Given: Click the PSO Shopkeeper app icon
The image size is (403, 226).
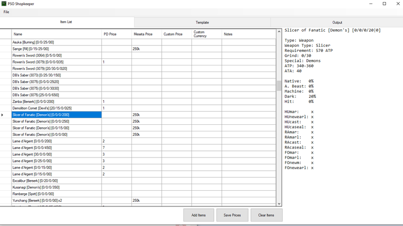Looking at the screenshot, I should point(4,4).
